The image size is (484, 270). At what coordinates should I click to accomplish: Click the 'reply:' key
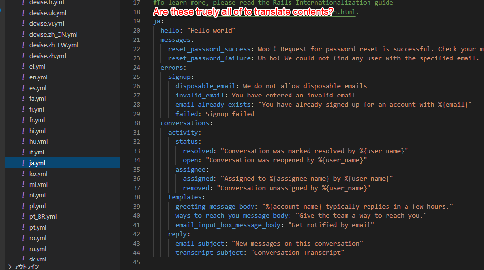click(179, 234)
